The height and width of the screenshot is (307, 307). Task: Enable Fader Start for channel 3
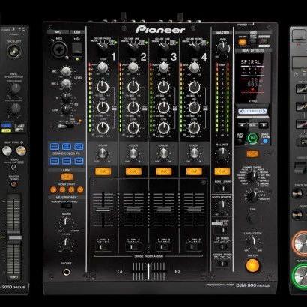click(x=71, y=190)
